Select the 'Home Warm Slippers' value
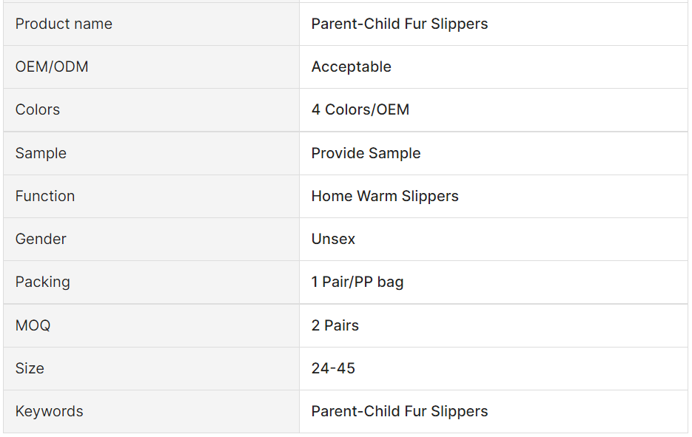 [x=385, y=196]
